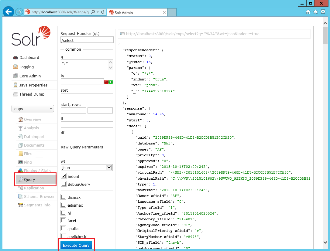Click the Execute Query button
Image resolution: width=330 pixels, height=251 pixels.
[x=76, y=245]
